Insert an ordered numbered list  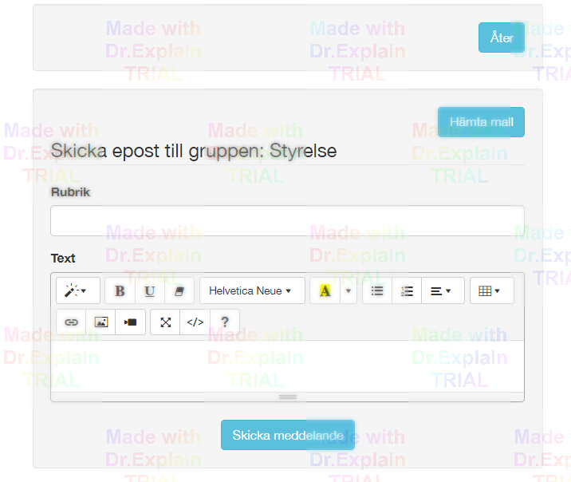407,290
